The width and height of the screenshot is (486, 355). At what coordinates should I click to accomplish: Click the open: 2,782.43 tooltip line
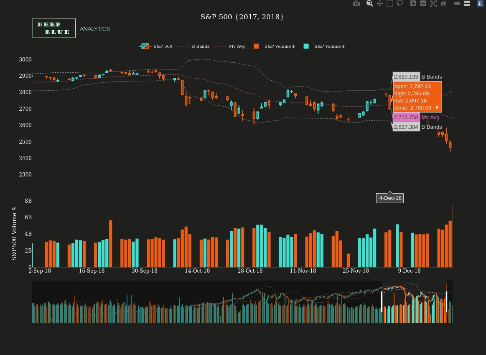[x=412, y=87]
